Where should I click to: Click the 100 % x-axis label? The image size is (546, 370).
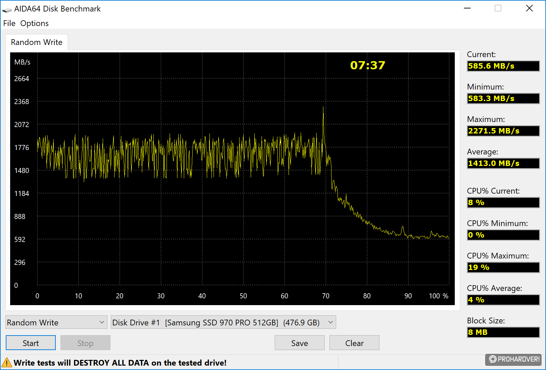439,296
